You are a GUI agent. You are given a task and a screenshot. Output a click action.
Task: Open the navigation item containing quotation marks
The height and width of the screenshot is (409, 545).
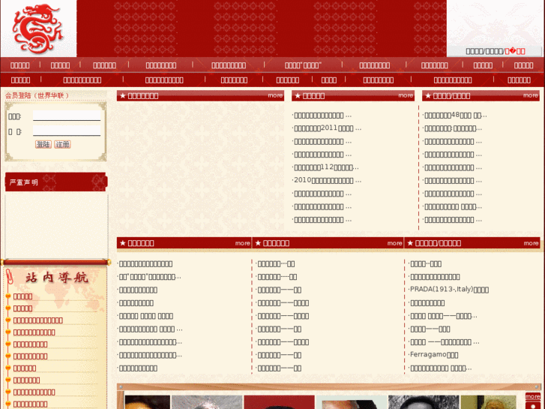point(303,65)
